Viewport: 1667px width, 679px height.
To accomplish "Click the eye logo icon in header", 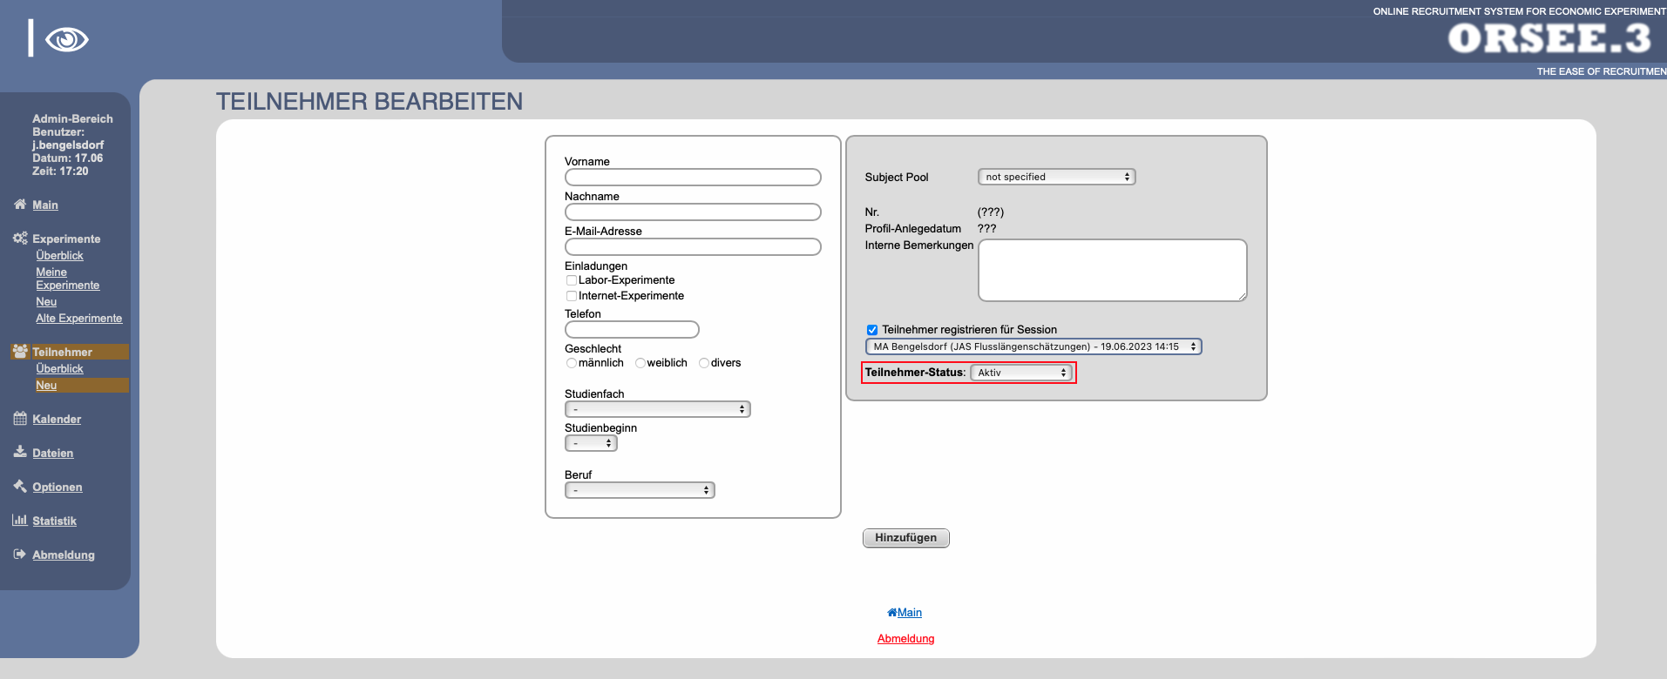I will click(66, 40).
